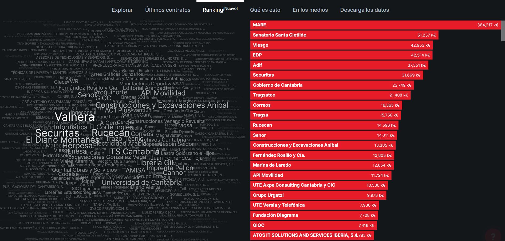This screenshot has width=505, height=241.
Task: Click Gestión y Mantenimiento de Cantabria word
Action: coord(144,78)
